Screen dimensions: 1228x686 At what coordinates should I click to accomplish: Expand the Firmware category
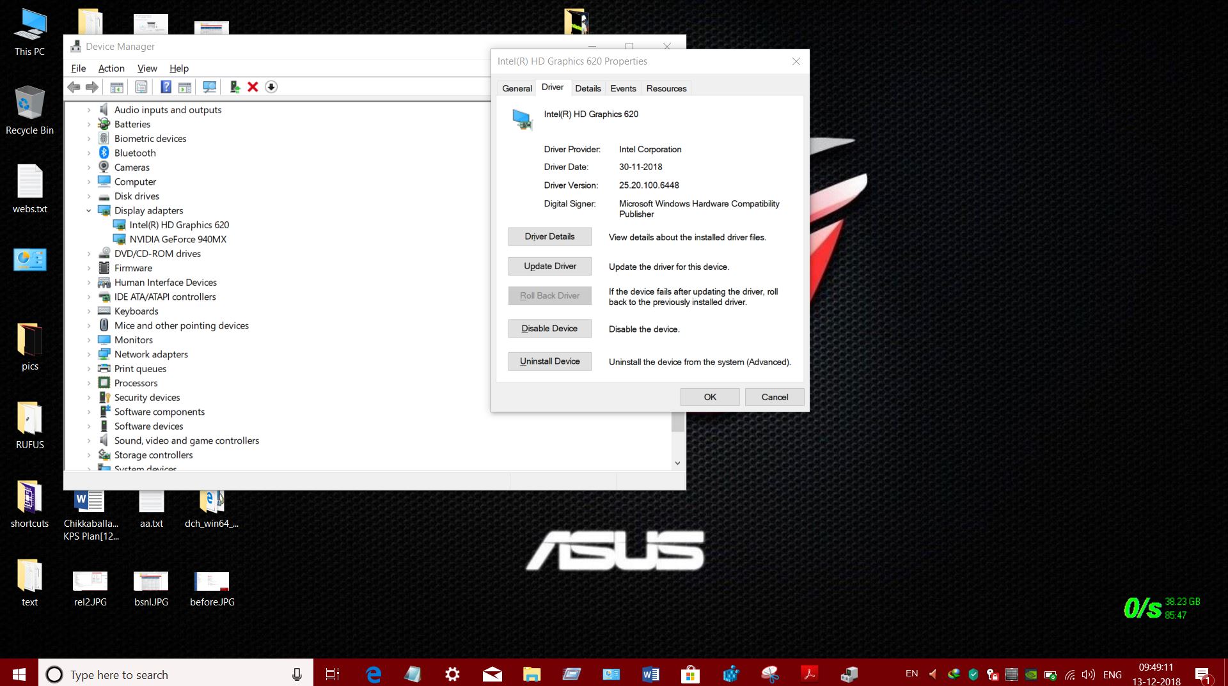tap(89, 268)
